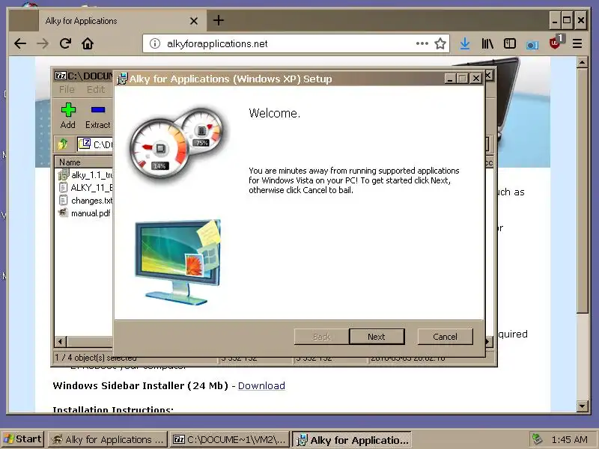
Task: Click the system tray network icon
Action: pos(537,439)
